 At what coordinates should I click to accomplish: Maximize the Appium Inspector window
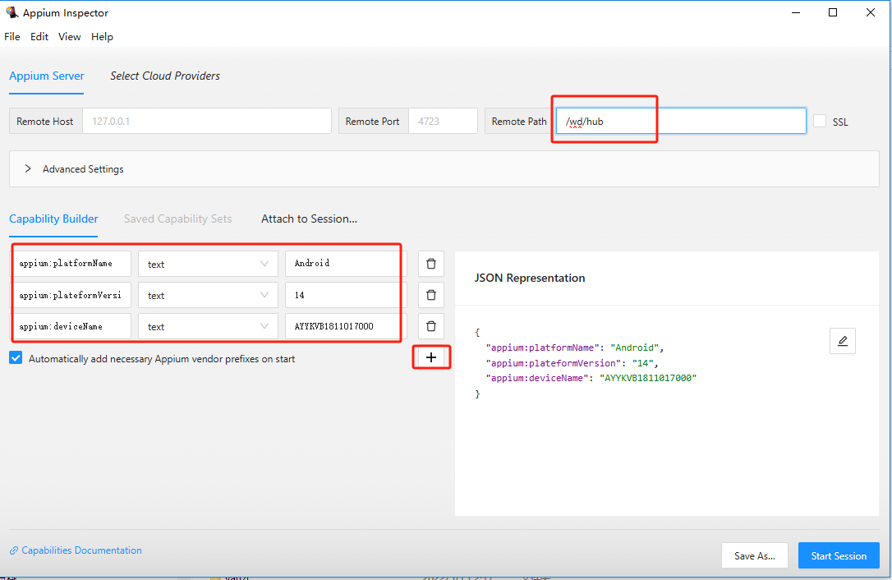pos(833,12)
